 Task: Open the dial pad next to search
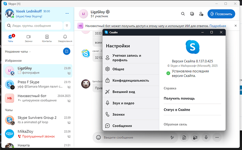point(66,26)
